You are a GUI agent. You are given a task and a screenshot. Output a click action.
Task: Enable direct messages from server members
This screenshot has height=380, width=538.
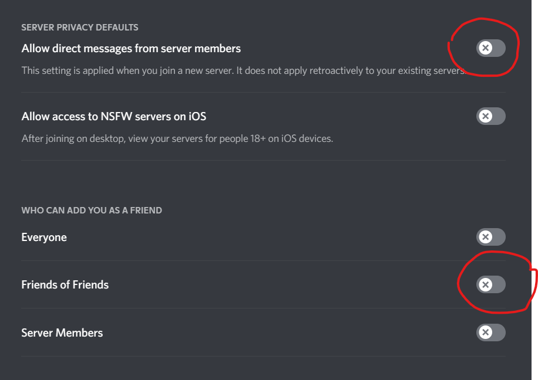coord(490,49)
